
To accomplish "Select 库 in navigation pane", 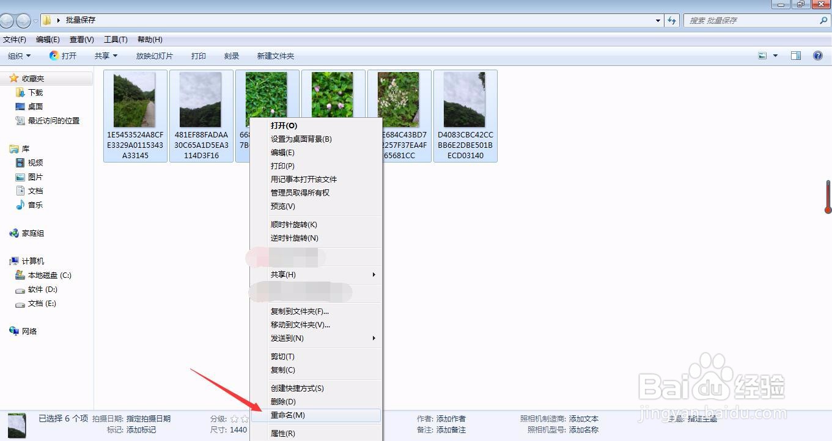I will tap(26, 149).
